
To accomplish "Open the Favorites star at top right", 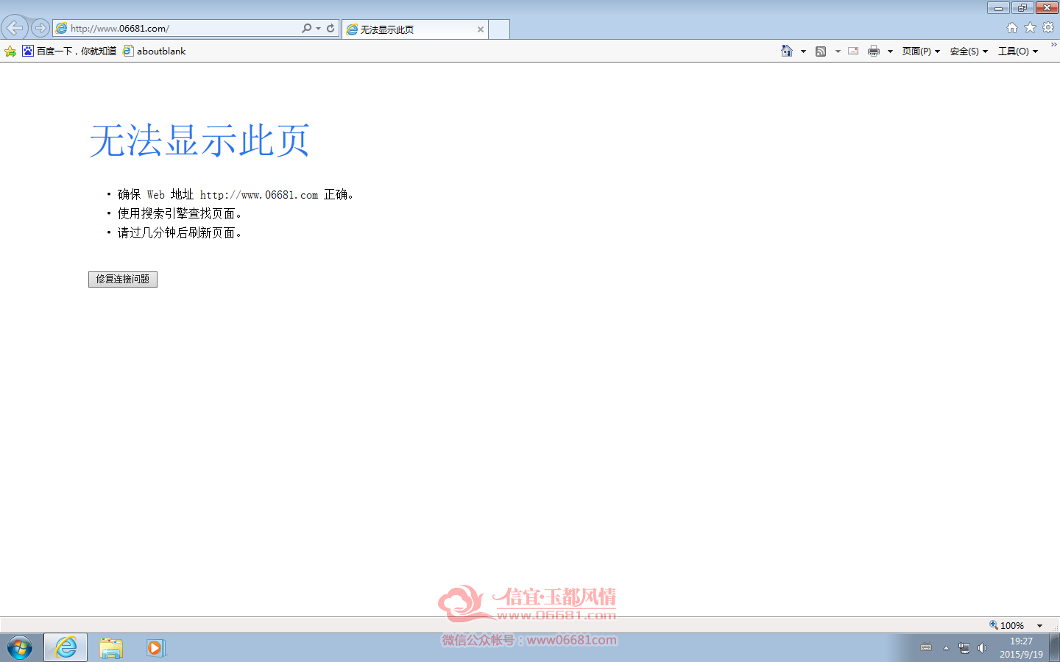I will (1030, 27).
